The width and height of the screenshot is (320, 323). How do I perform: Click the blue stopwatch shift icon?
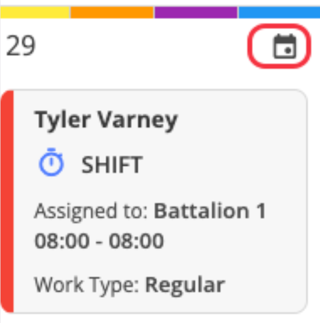tap(51, 162)
